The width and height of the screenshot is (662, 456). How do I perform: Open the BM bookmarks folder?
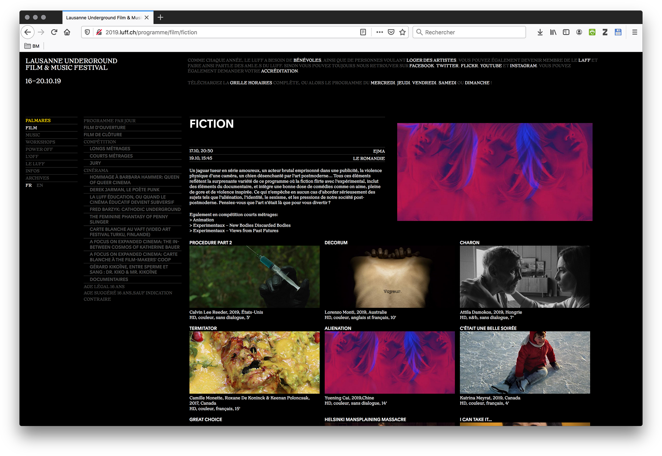click(x=32, y=46)
